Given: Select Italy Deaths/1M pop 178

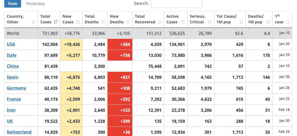Looking at the screenshot, I should (x=266, y=55).
